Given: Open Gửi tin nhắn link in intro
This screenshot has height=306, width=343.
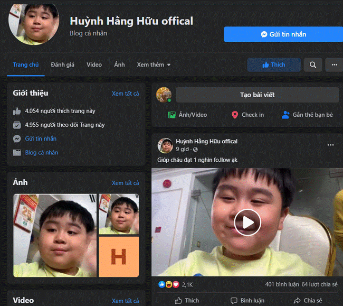Looking at the screenshot, I should [x=41, y=138].
